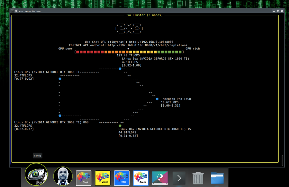Click the '10.6TFLOPS' value
Viewport: 289px width, 187px height.
(170, 102)
